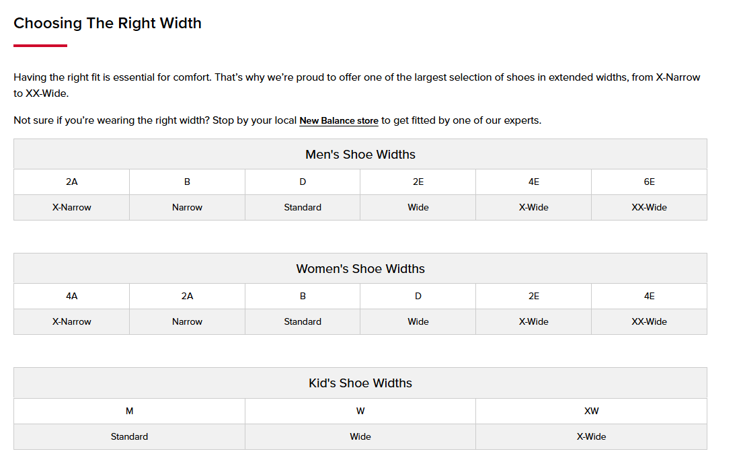The image size is (741, 470).
Task: Click the Kid's Shoe Widths table header
Action: (x=360, y=383)
